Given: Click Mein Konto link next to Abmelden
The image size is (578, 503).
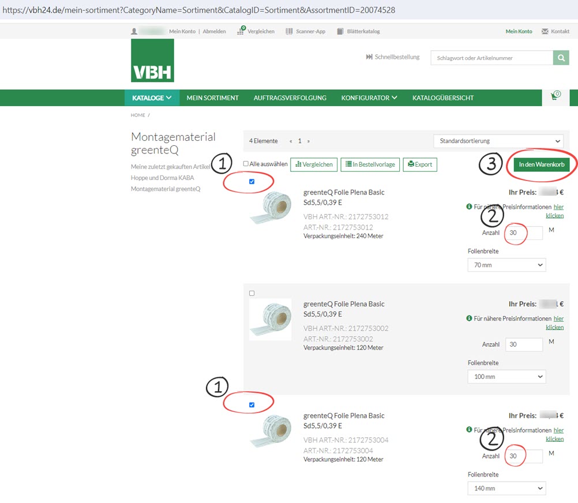Looking at the screenshot, I should [x=182, y=31].
